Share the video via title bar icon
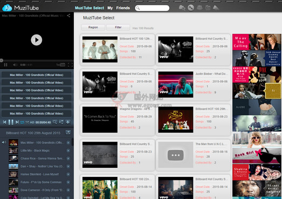282x199 pixels. 68,16
